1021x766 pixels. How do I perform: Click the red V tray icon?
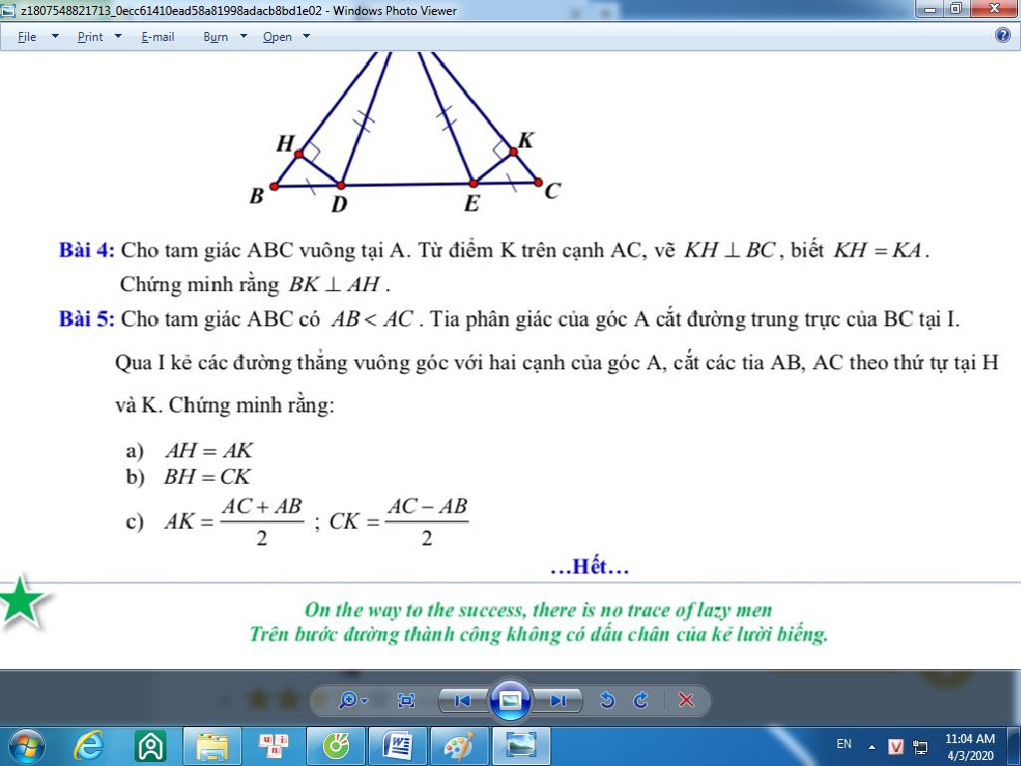896,746
